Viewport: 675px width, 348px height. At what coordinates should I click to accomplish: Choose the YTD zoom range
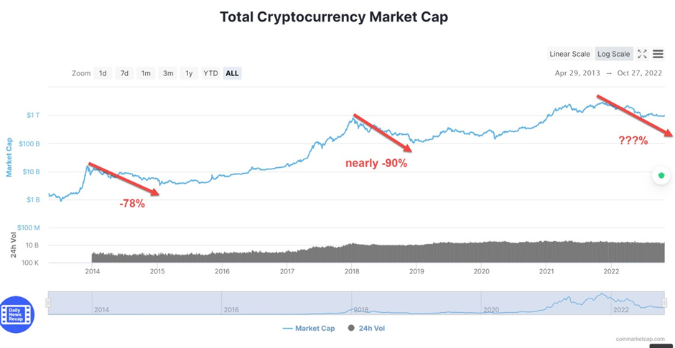[x=210, y=73]
